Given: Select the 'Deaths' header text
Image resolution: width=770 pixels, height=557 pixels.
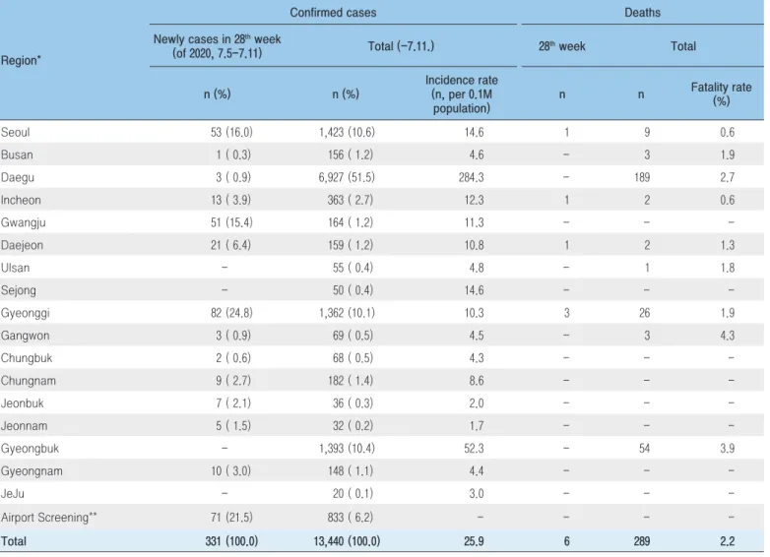Looking at the screenshot, I should [642, 12].
